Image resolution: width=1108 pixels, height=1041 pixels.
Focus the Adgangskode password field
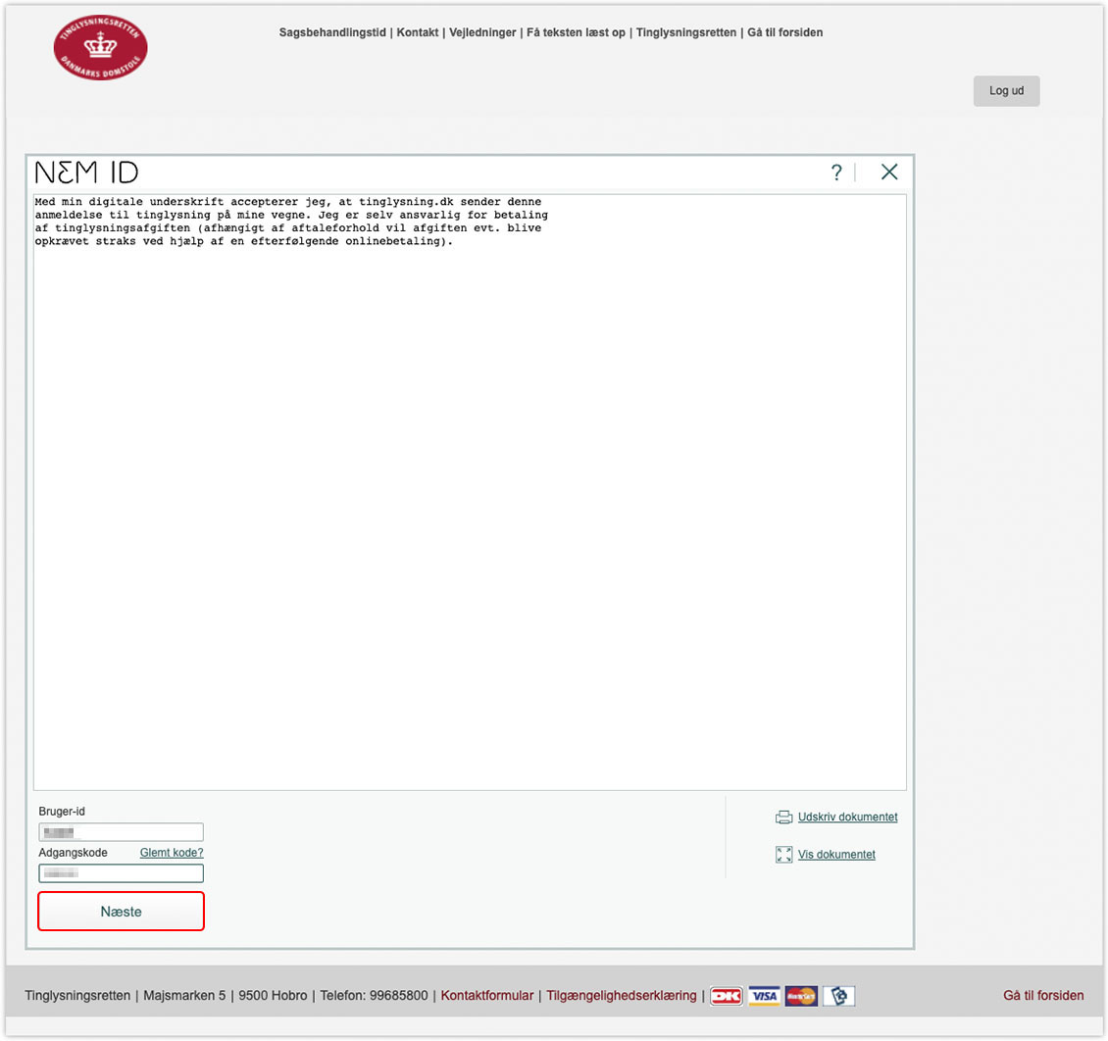coord(121,873)
